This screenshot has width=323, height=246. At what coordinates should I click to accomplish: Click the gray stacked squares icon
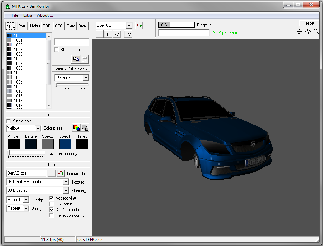pos(85,128)
